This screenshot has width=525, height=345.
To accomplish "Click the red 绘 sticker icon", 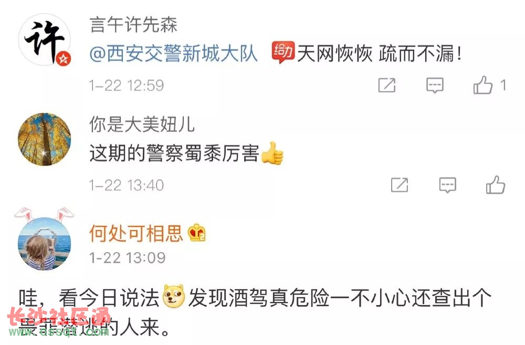I will point(283,52).
